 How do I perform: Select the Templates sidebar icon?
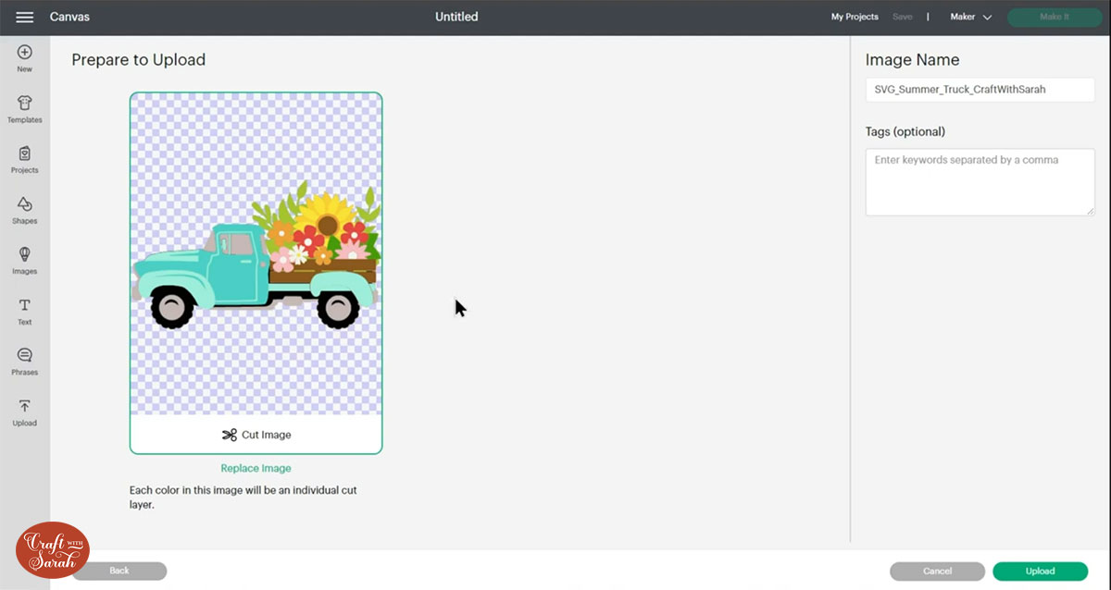[25, 104]
